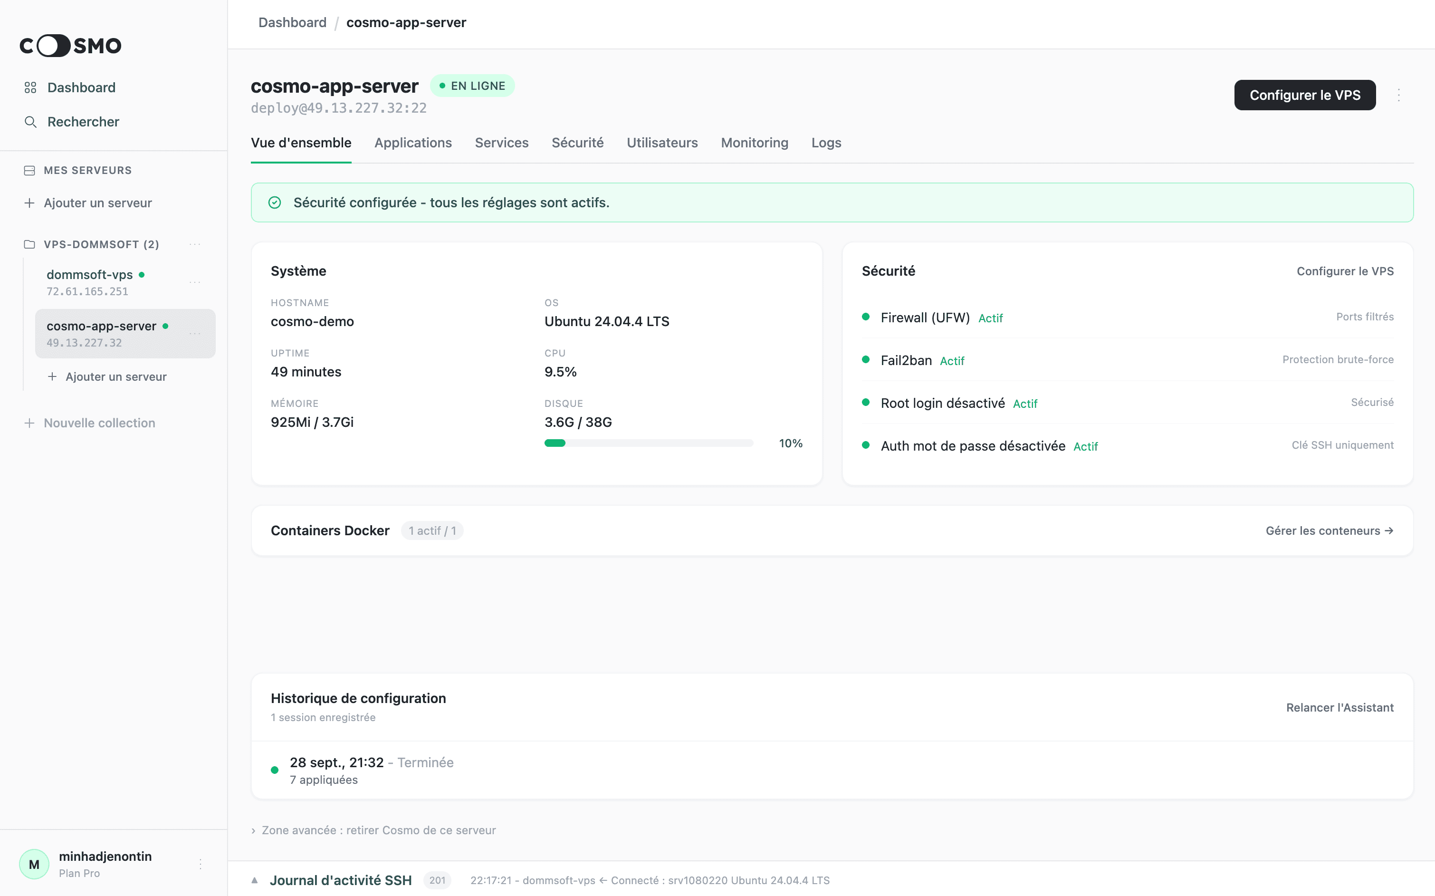
Task: Go to the Sécurité tab
Action: tap(577, 143)
